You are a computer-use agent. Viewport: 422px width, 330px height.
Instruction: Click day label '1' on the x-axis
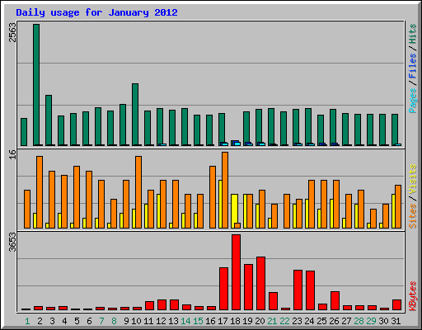27,321
